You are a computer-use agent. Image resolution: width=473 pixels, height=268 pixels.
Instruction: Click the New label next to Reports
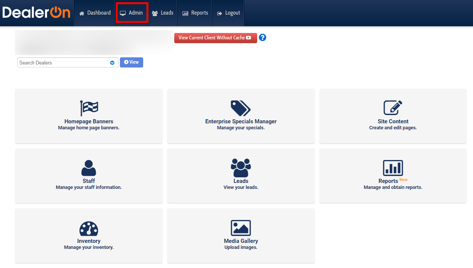pos(403,179)
